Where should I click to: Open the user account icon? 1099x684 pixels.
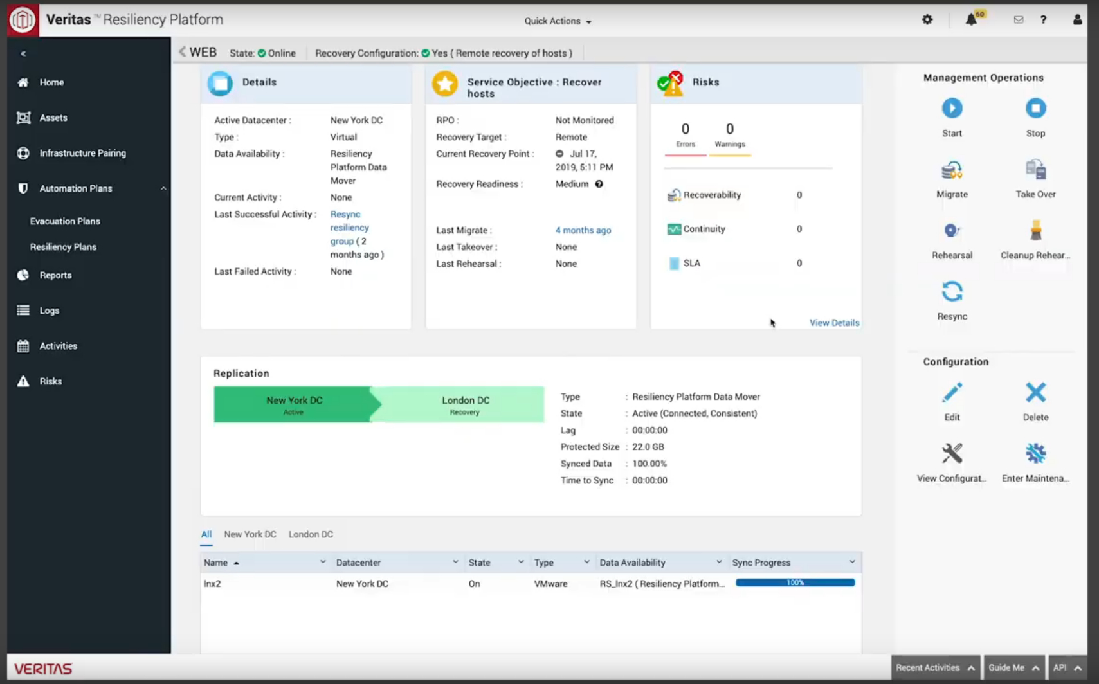coord(1077,20)
